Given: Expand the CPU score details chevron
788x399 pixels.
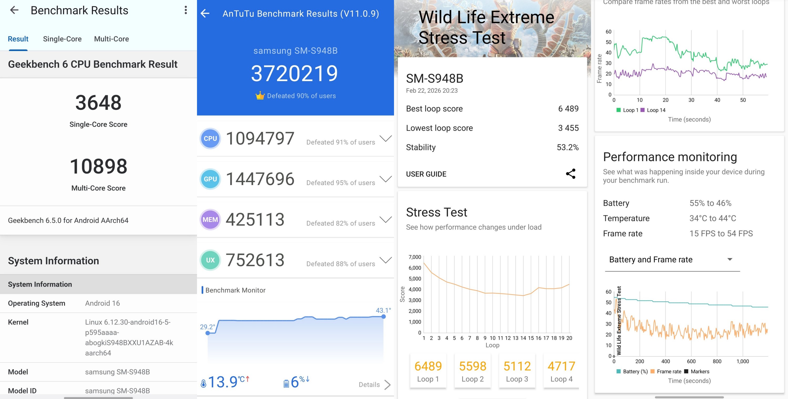Looking at the screenshot, I should pos(385,139).
